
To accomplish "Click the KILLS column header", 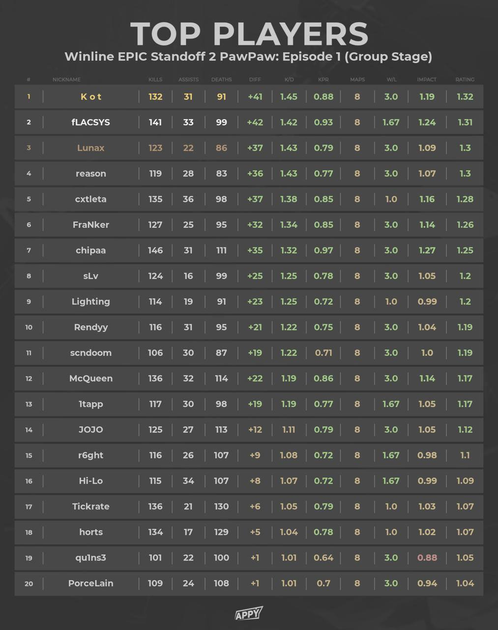I will (x=155, y=79).
